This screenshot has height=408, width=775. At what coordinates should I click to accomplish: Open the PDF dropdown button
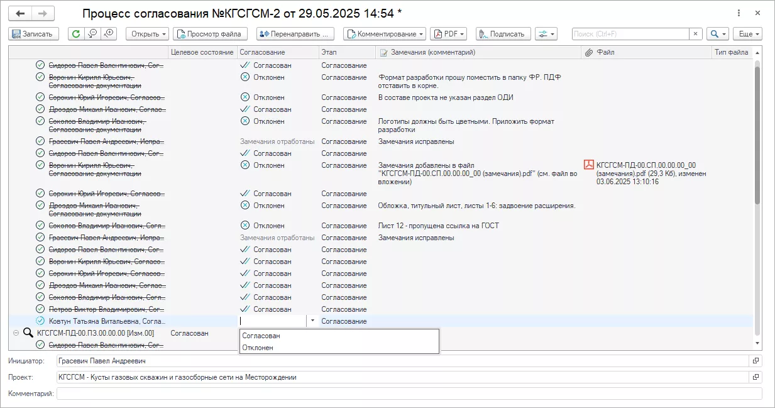coord(448,34)
